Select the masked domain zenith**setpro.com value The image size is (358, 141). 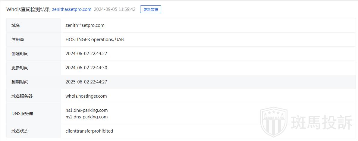tap(85, 25)
